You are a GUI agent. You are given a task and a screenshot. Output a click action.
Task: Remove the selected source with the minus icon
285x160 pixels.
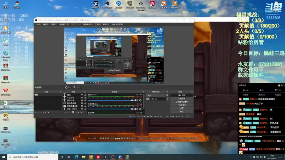click(x=69, y=112)
